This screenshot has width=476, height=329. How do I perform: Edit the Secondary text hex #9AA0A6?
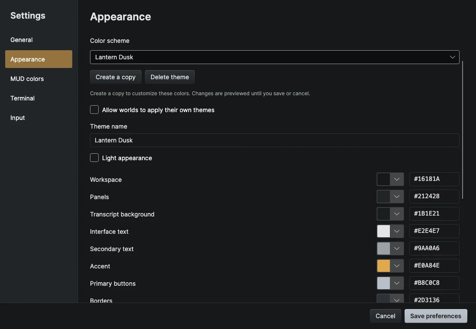coord(434,248)
